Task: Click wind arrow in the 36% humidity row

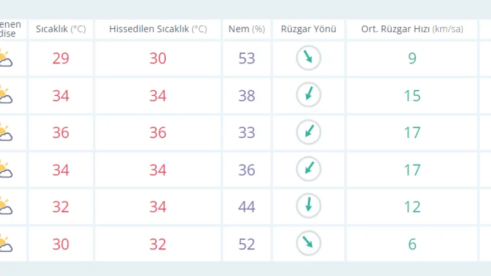Action: (x=308, y=169)
